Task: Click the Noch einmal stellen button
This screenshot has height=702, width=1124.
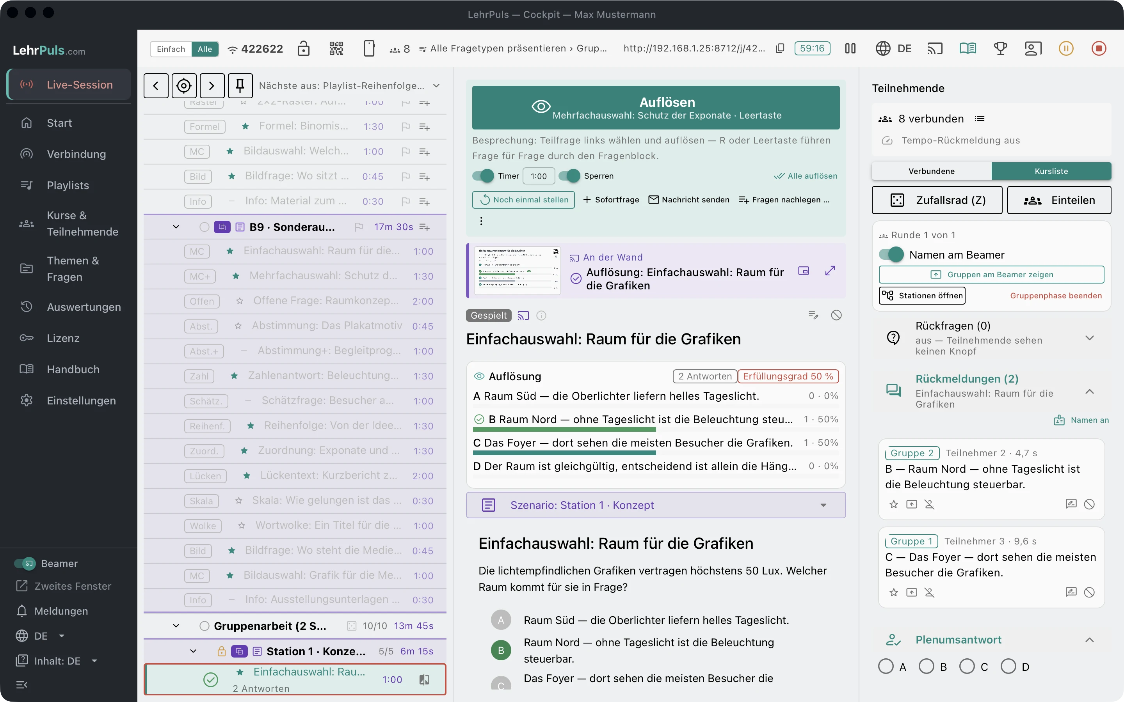Action: tap(523, 200)
